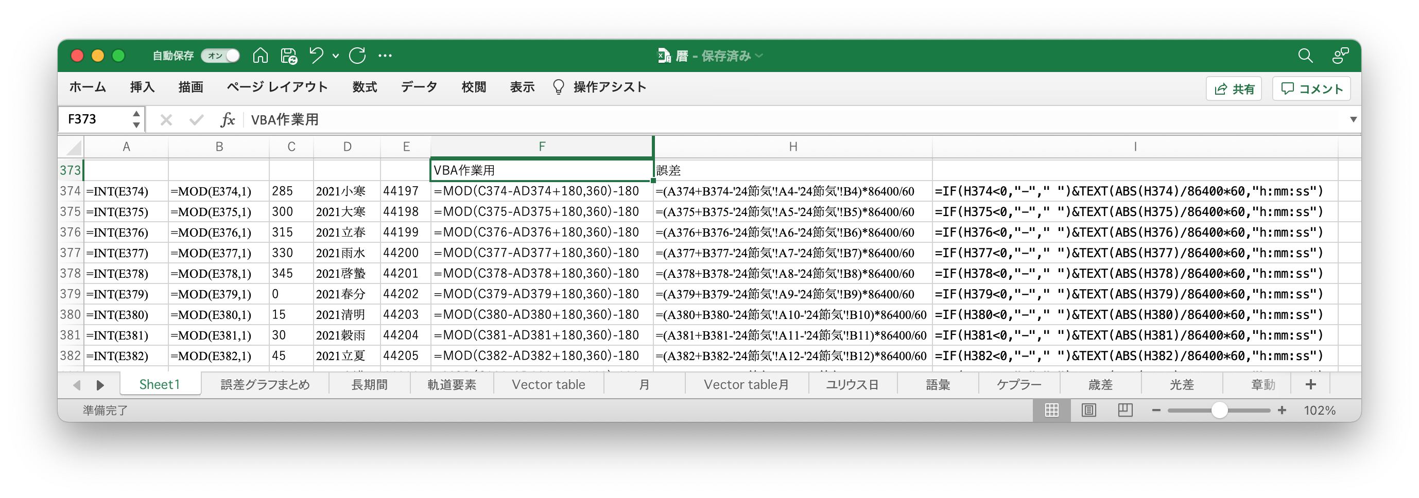This screenshot has width=1419, height=498.
Task: Click the formula bar containing VBA作業用
Action: point(793,119)
